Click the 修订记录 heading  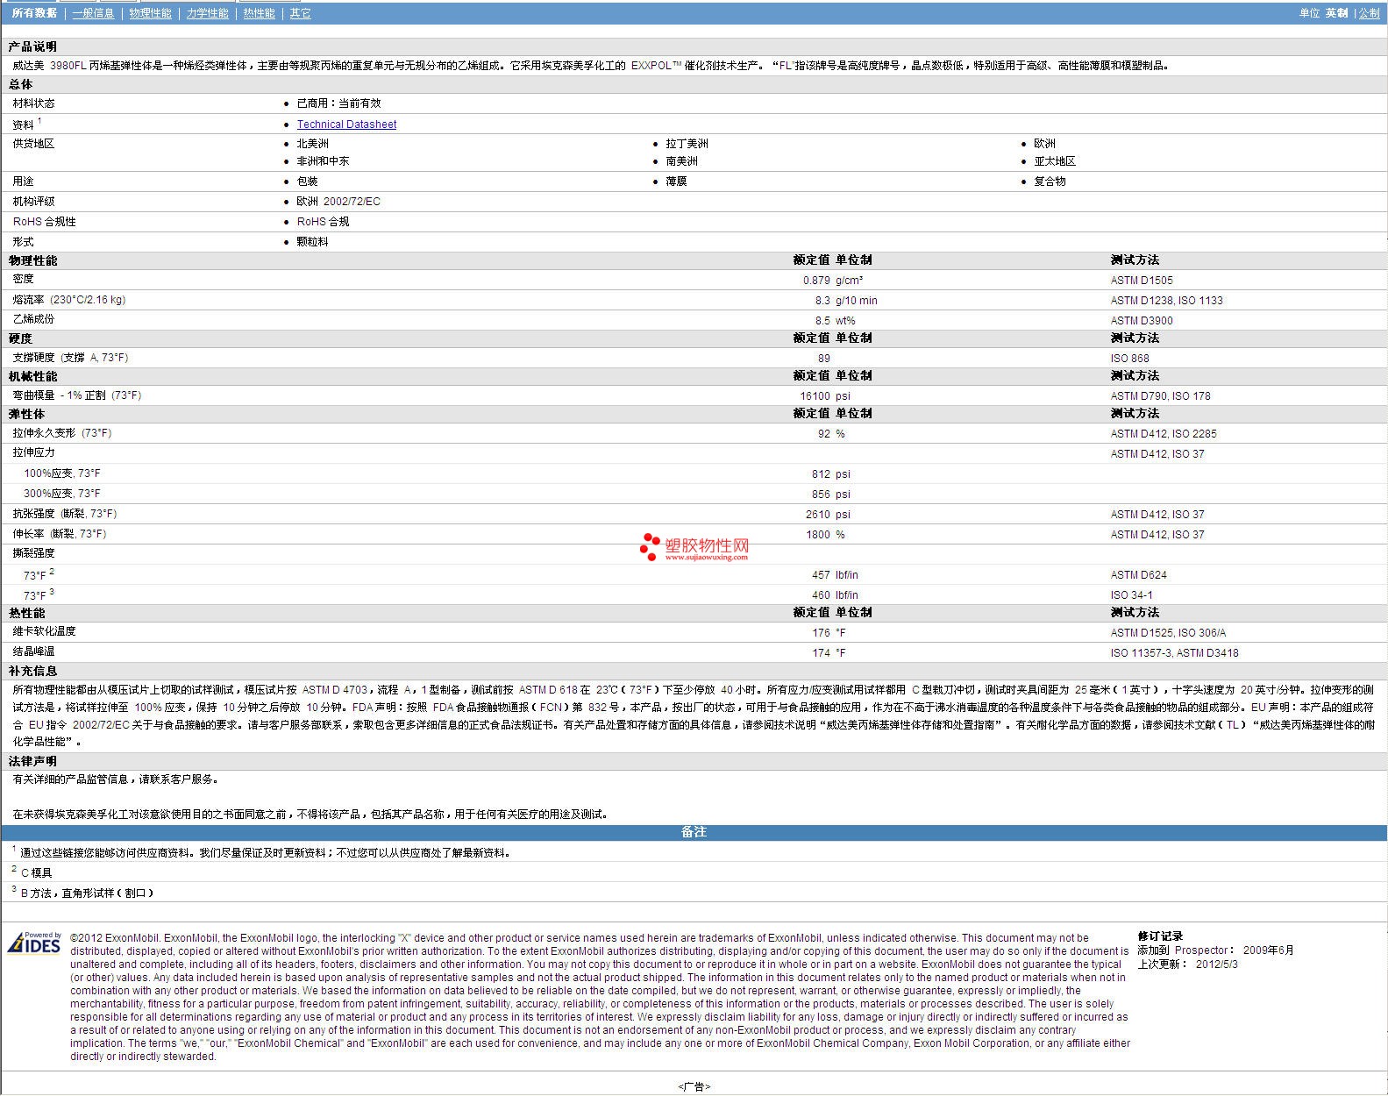1160,936
